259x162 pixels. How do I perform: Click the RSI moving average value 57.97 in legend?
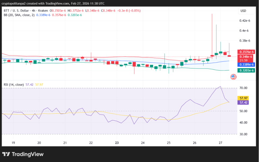point(39,85)
